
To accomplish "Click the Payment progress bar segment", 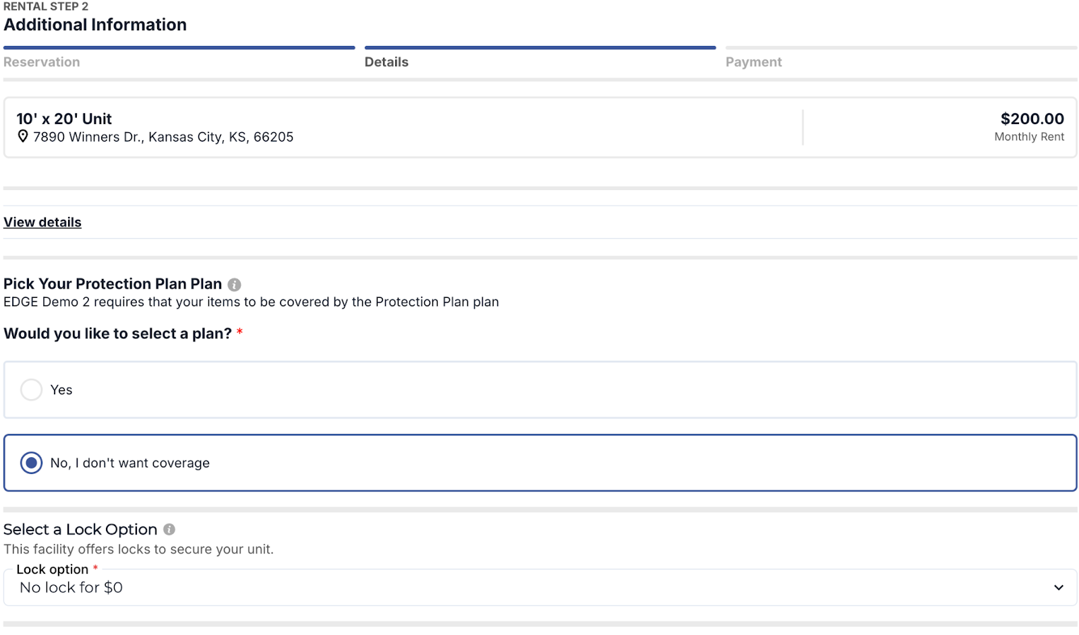I will [x=901, y=48].
